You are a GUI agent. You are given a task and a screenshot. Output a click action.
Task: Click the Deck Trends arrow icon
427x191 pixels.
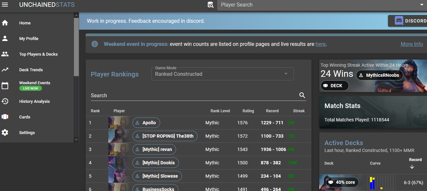pyautogui.click(x=5, y=70)
